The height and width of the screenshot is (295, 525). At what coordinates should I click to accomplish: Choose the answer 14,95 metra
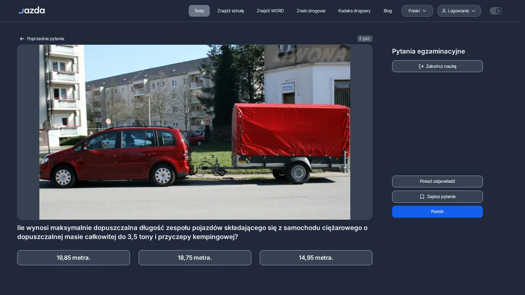click(x=316, y=258)
